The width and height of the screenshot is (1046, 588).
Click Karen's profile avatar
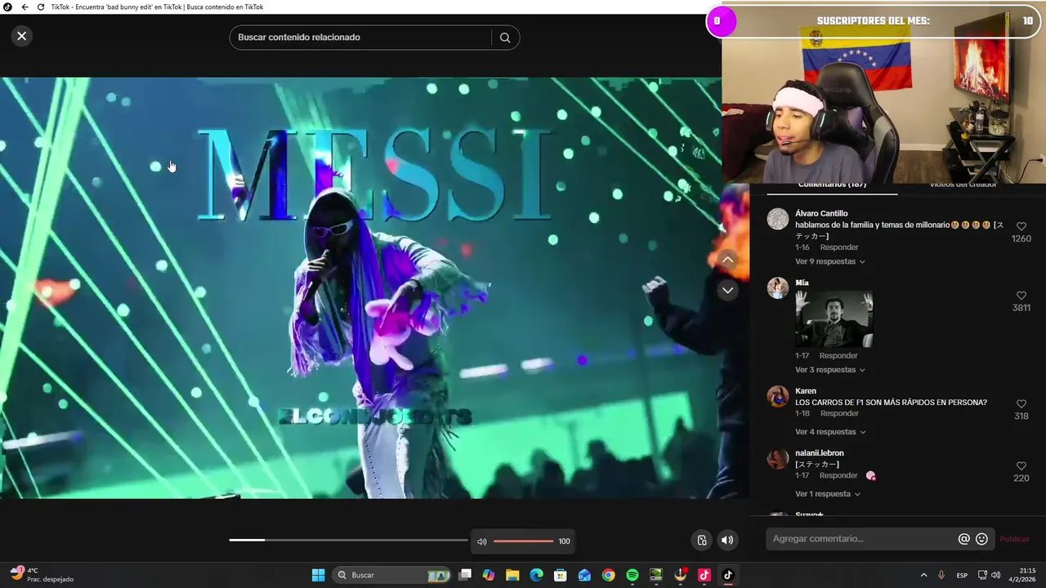[x=778, y=396]
